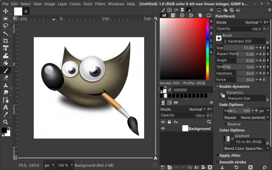The width and height of the screenshot is (272, 170).
Task: Open the Filters menu
Action: coord(100,4)
